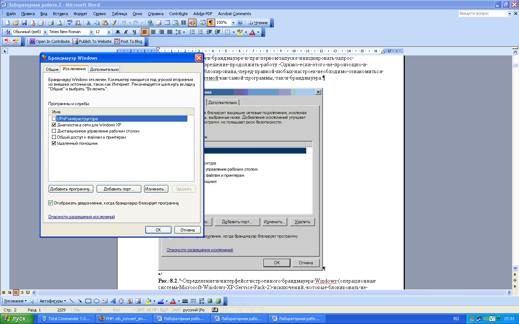The height and width of the screenshot is (324, 519).
Task: Cancel the Брандмауэр Windows dialog
Action: pyautogui.click(x=187, y=230)
